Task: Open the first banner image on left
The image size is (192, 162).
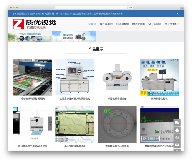Action: [30, 36]
